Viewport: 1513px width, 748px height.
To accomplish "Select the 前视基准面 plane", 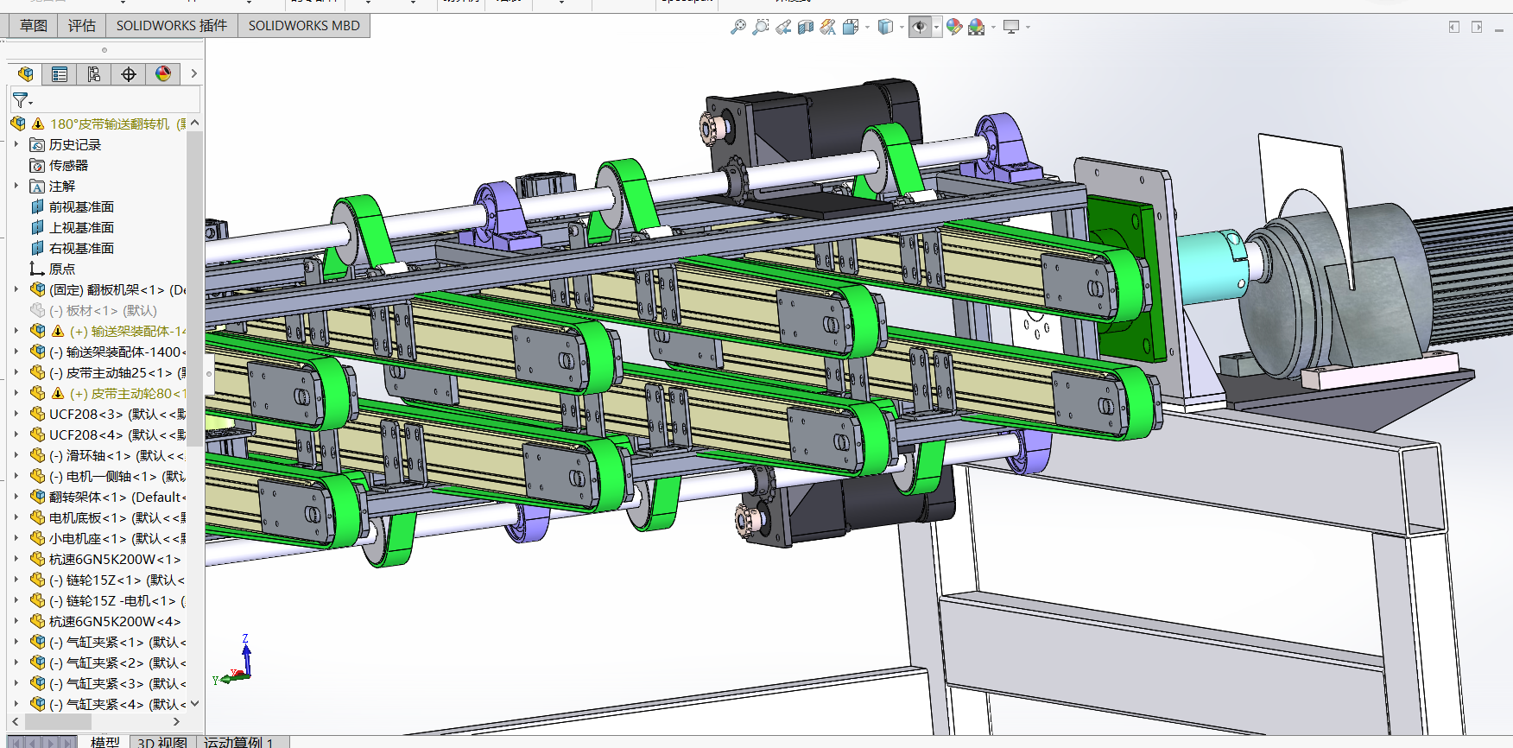I will coord(81,207).
